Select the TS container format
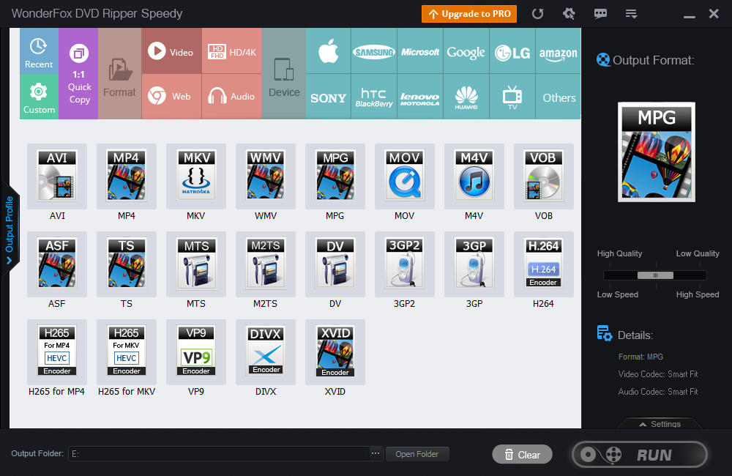The image size is (732, 476). 126,264
